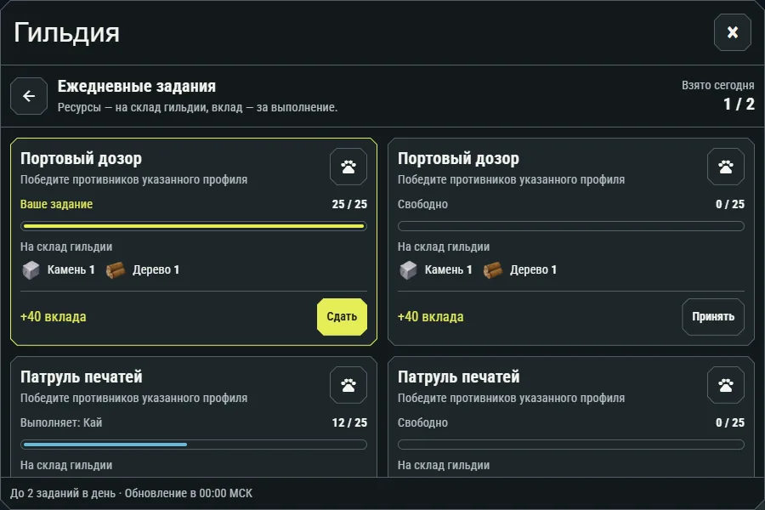Click the Патруль печатей title in Кай's card
The image size is (765, 510).
[x=82, y=377]
